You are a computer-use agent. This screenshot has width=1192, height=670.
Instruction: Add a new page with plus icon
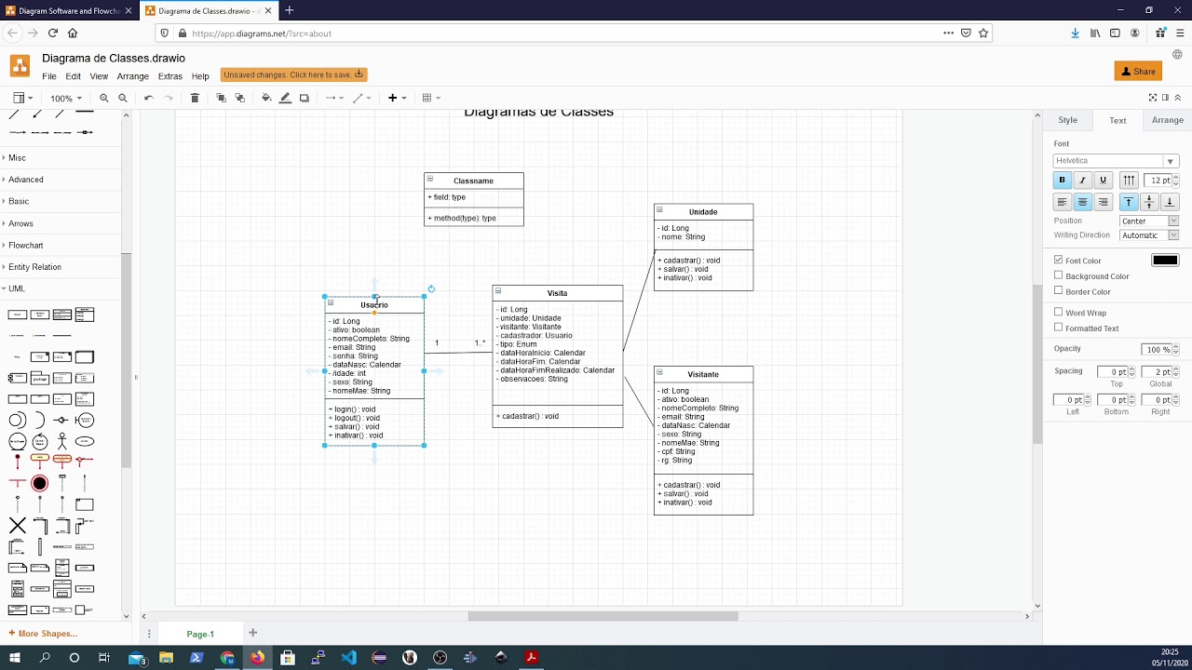pyautogui.click(x=252, y=633)
